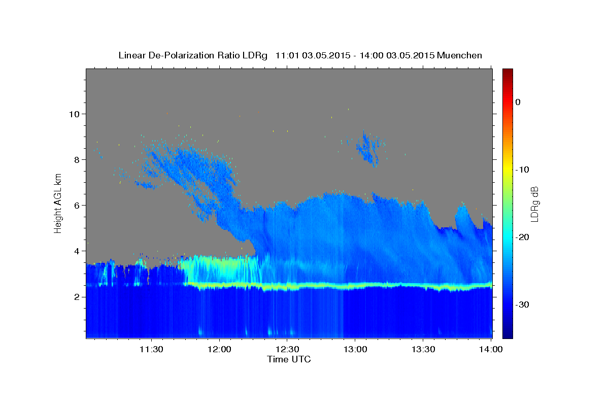This screenshot has height=406, width=609.
Task: Click the 'Muenchen' location label in title
Action: coord(460,55)
